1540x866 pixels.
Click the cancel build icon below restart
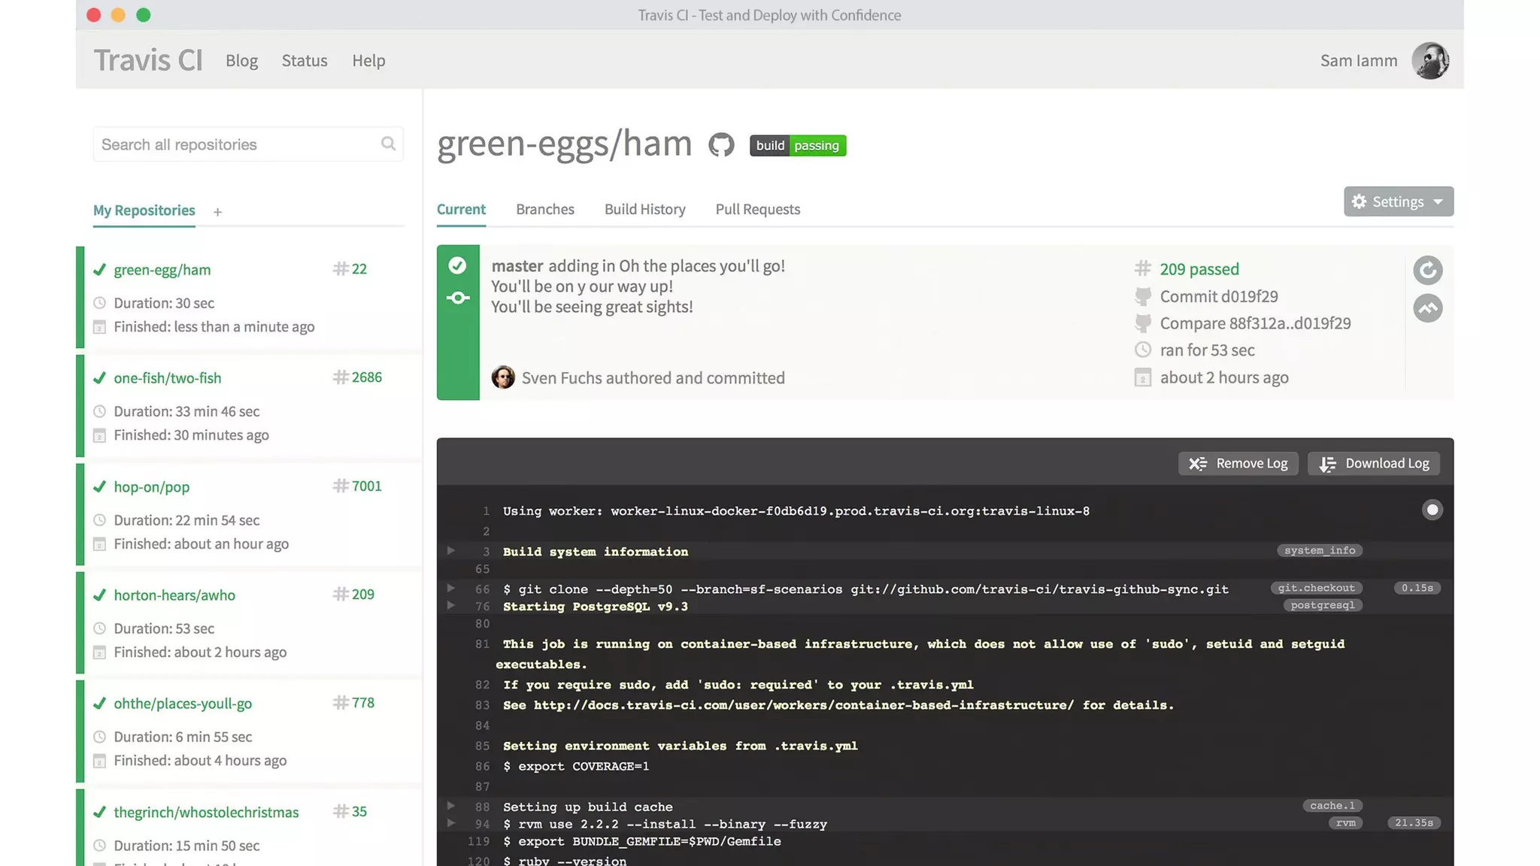(x=1427, y=308)
